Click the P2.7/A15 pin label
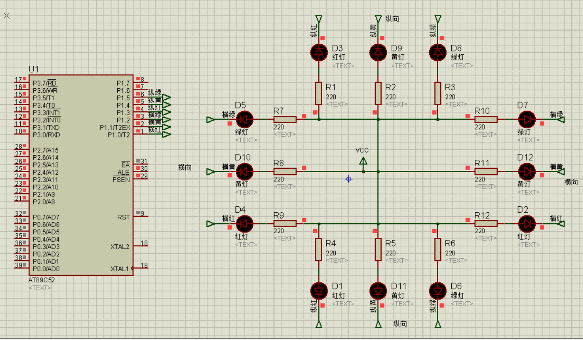The width and height of the screenshot is (583, 340). 46,150
